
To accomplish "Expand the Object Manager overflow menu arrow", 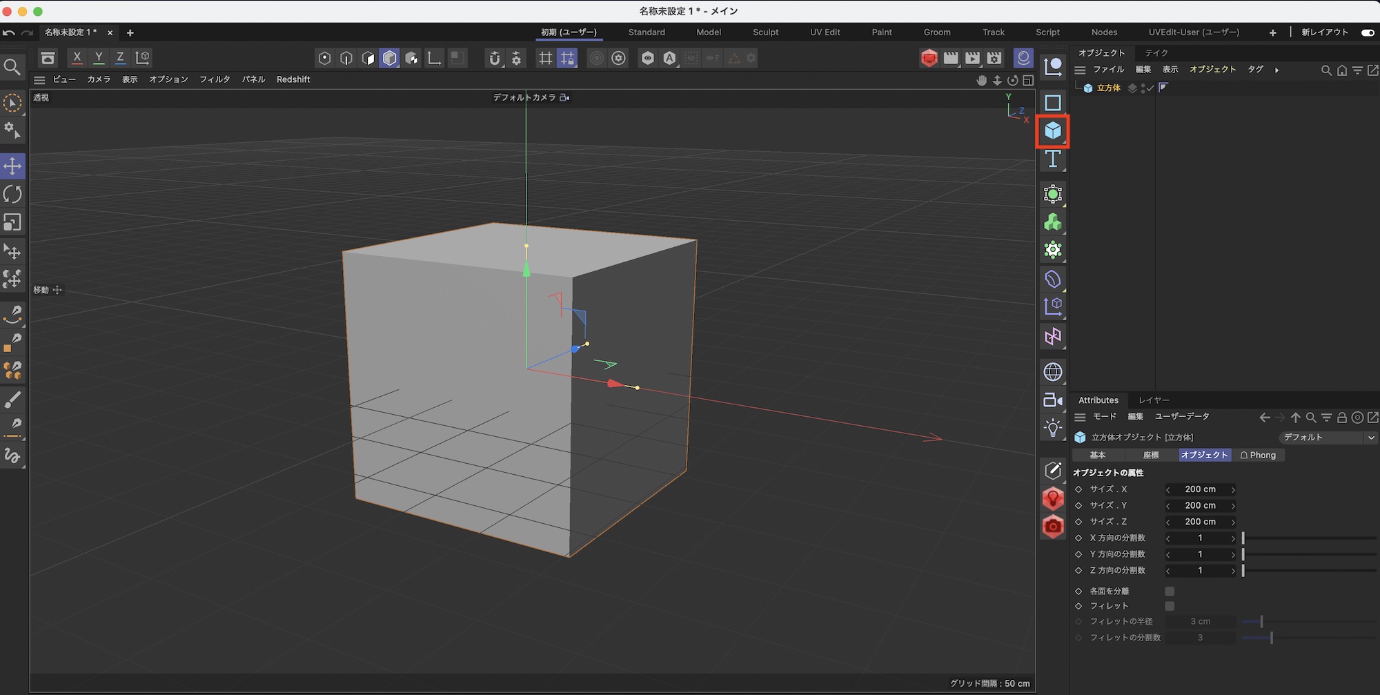I will [1276, 70].
